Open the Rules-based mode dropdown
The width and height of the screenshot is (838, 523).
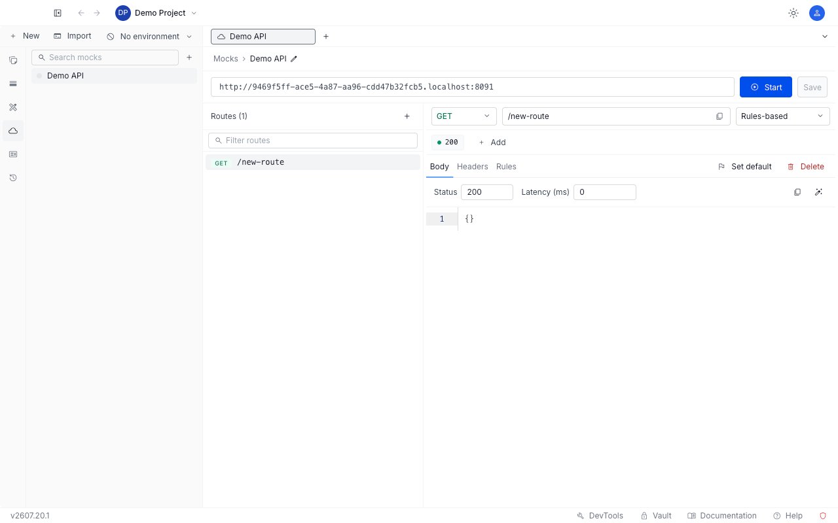click(x=783, y=116)
